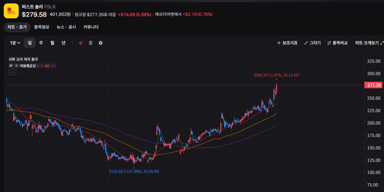Click the 시작 고가 저가 종가 legend text
Image resolution: width=384 pixels, height=192 pixels.
(x=23, y=59)
